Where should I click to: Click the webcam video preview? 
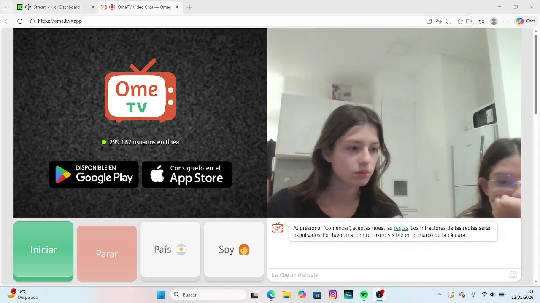pos(394,123)
